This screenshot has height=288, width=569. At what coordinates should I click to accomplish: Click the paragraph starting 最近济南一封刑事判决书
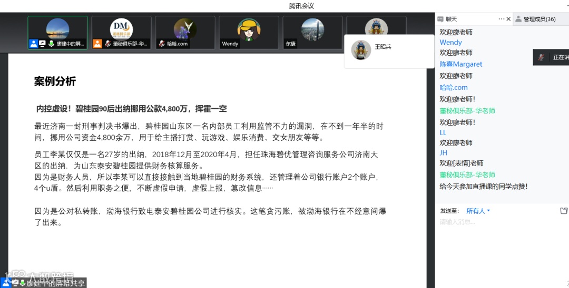coord(209,132)
